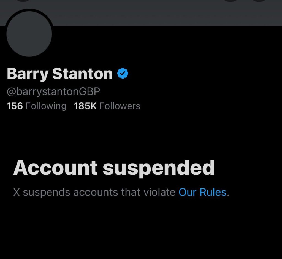Select the @barrystantonGBP handle

coord(53,91)
